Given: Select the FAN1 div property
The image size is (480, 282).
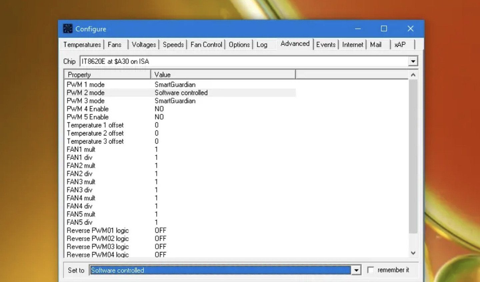Looking at the screenshot, I should (x=79, y=157).
